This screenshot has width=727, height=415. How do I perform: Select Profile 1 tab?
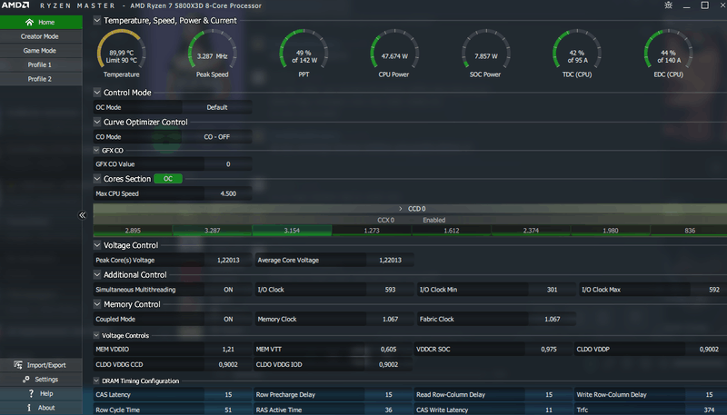[x=41, y=64]
